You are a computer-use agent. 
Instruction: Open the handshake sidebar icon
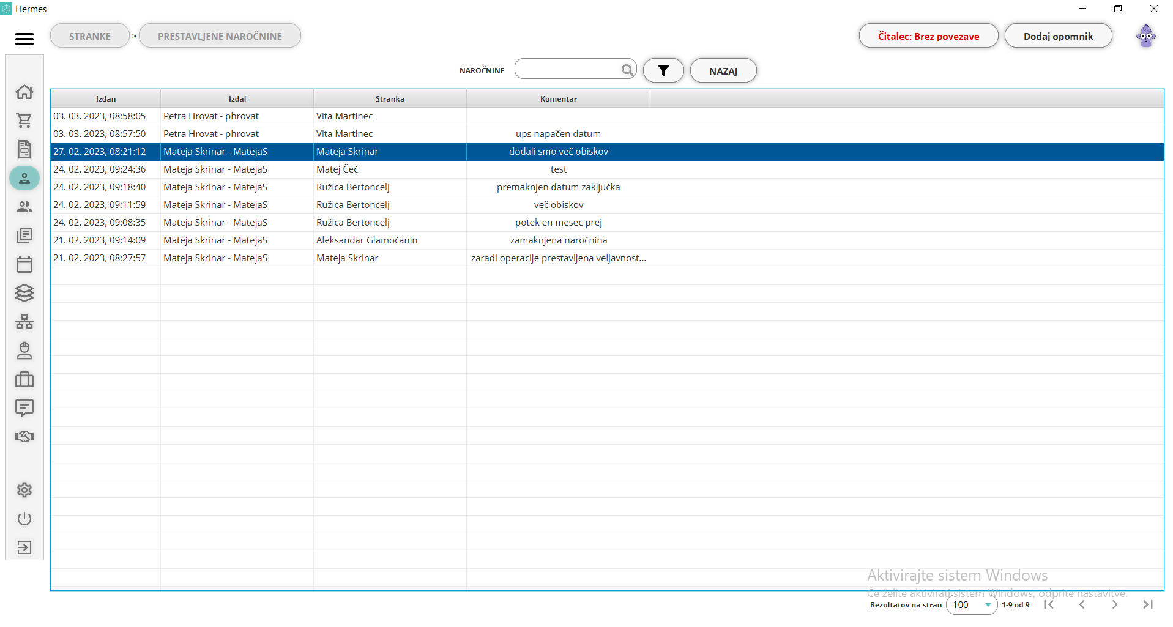pyautogui.click(x=24, y=437)
